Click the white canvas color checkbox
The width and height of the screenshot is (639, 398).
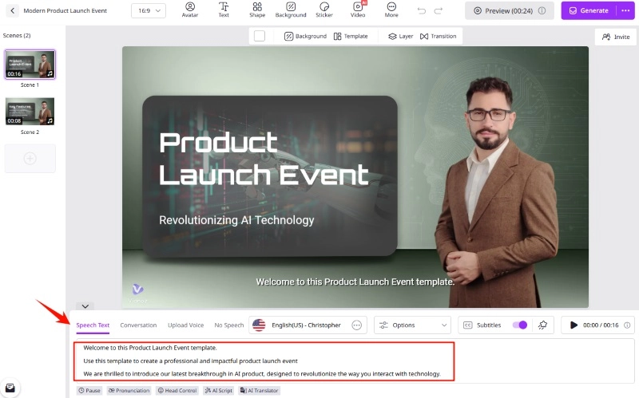260,36
